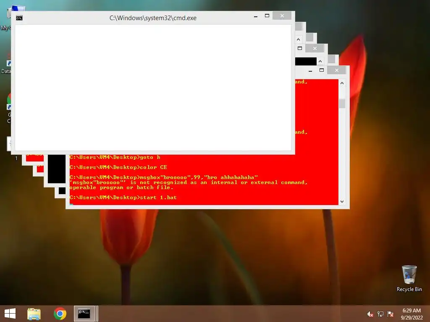The image size is (430, 322).
Task: Maximize the middle window behind front cmd
Action: [300, 49]
